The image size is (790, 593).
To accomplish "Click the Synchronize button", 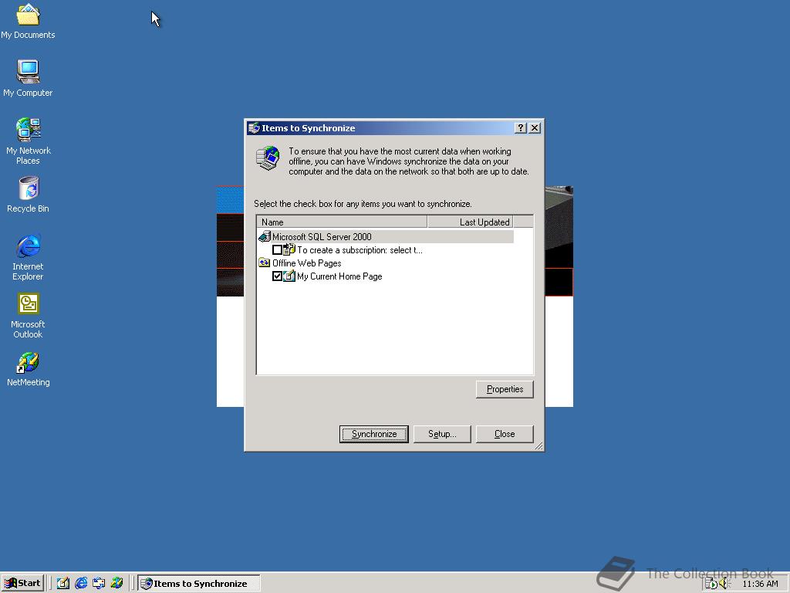I will (x=374, y=434).
